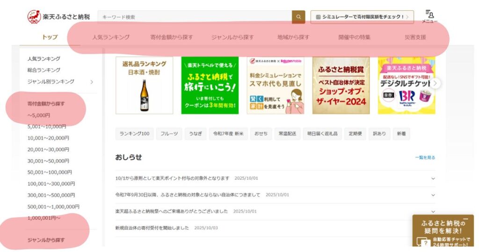The image size is (479, 252).
Task: Click the orange search magnifier button
Action: [298, 17]
